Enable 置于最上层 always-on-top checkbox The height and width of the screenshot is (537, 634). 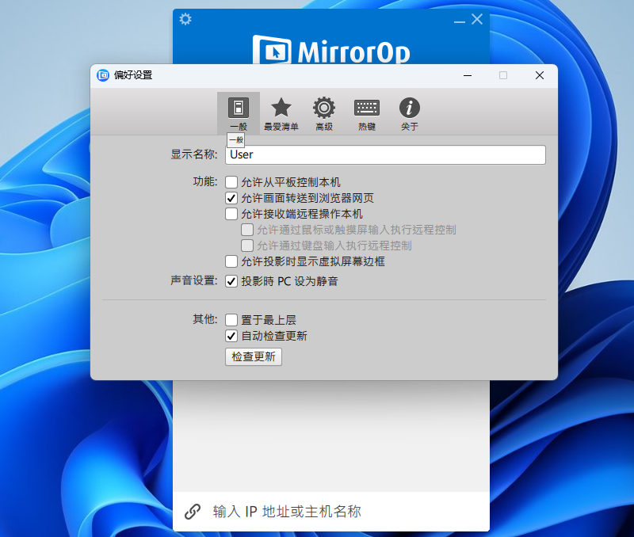231,320
